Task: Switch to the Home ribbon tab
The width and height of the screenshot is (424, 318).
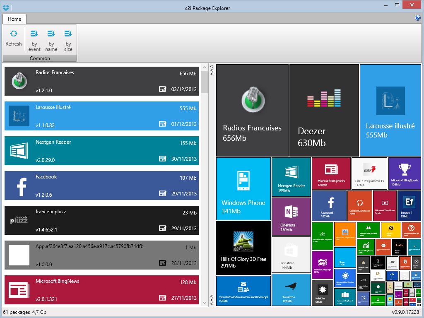Action: pyautogui.click(x=14, y=19)
